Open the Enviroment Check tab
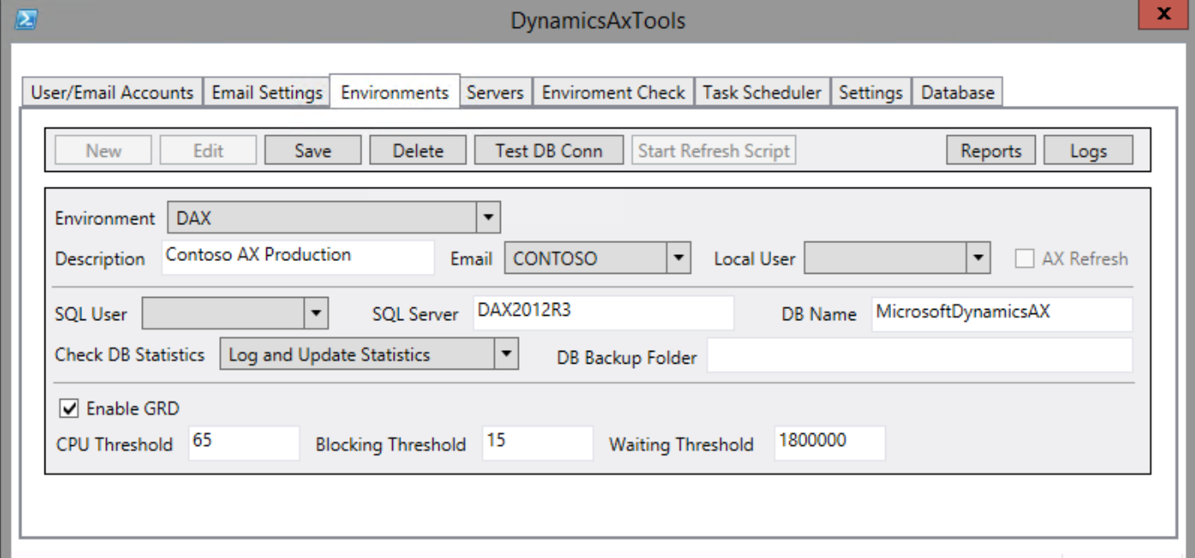The width and height of the screenshot is (1195, 558). coord(613,92)
